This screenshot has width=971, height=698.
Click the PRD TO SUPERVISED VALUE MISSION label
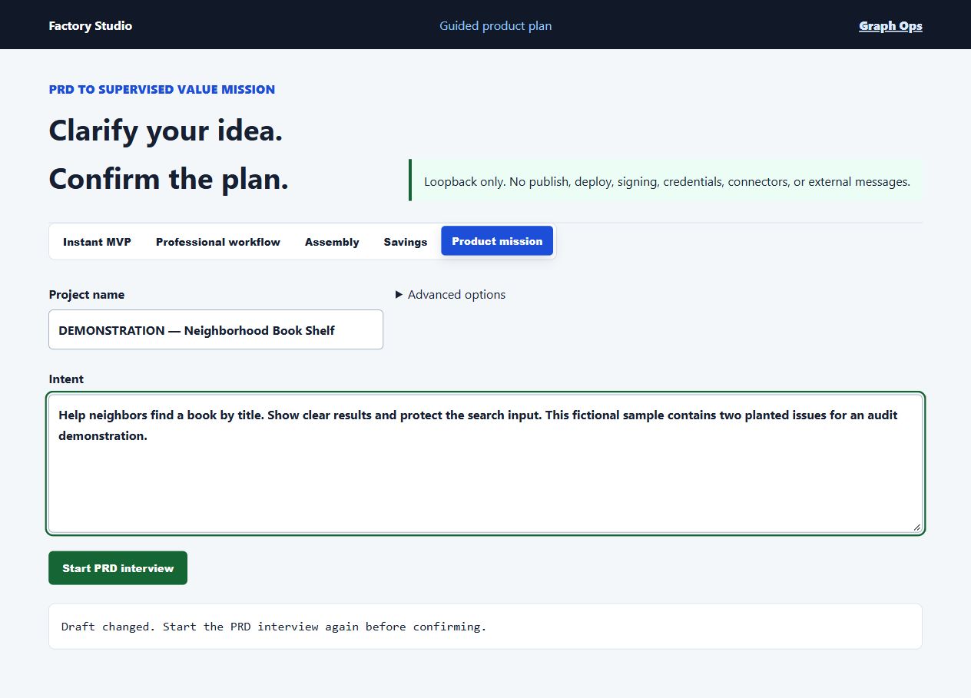[162, 89]
